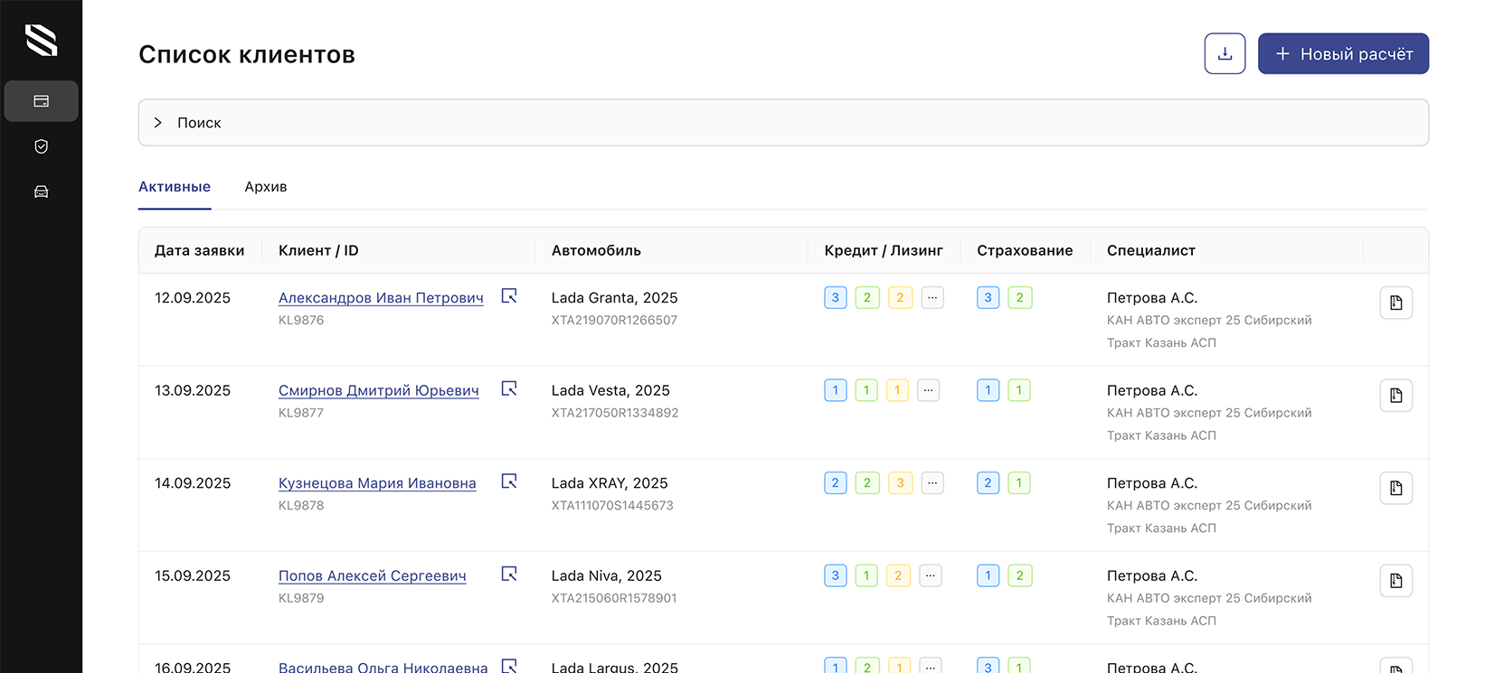Click the Специалист column header
1485x673 pixels.
coord(1151,250)
